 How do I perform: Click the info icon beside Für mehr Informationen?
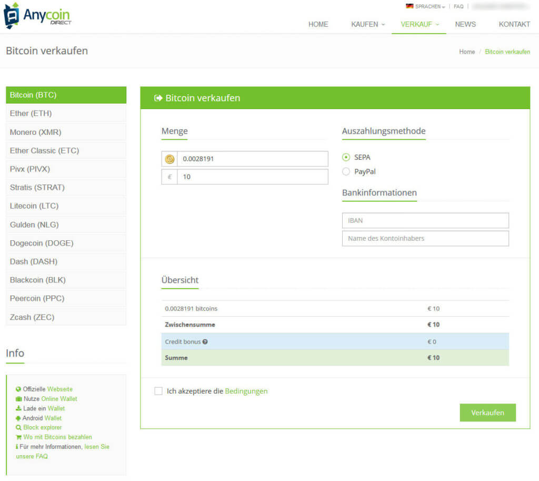(17, 447)
